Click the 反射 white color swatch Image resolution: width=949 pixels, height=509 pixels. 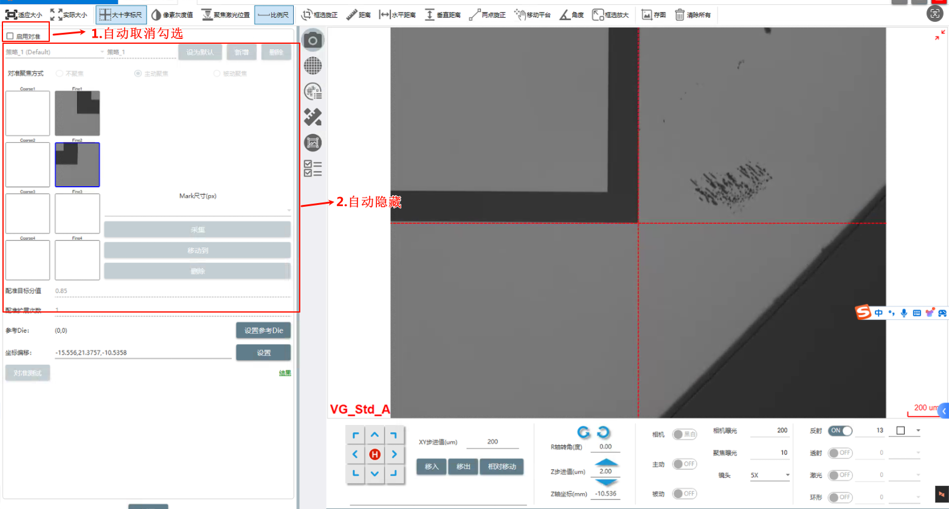[x=900, y=431]
